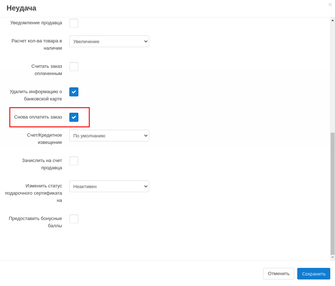Click the scrollbar down arrow
Screen dimensions: 335x286
[332, 257]
